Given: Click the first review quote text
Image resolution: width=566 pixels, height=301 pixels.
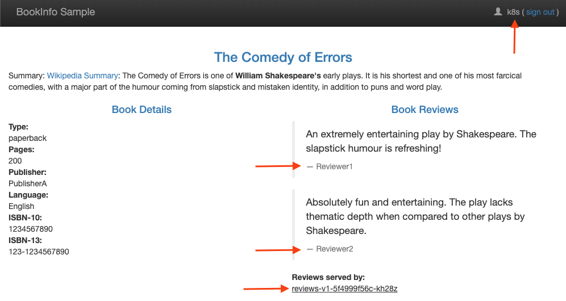Looking at the screenshot, I should [x=421, y=141].
